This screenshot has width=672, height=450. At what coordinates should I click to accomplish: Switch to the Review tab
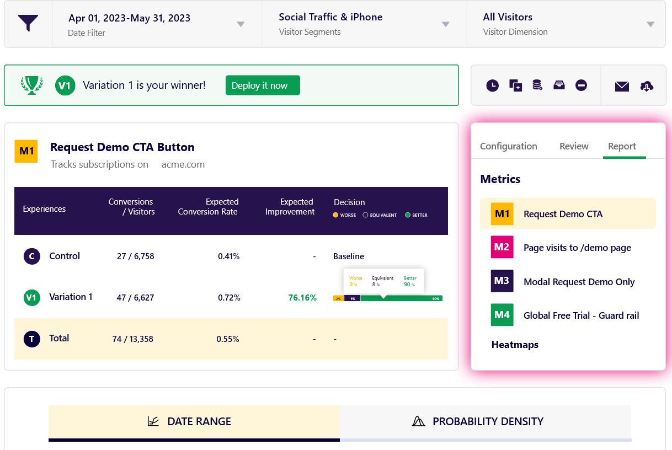tap(574, 146)
